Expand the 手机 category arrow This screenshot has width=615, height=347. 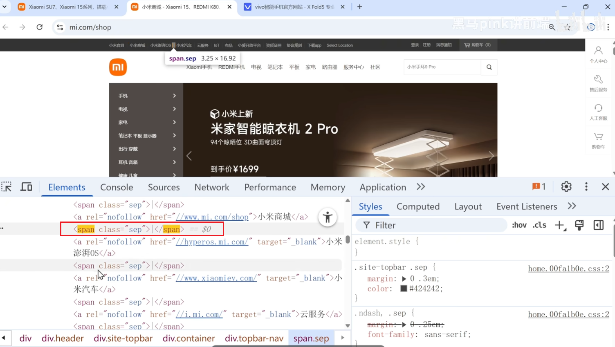click(175, 96)
